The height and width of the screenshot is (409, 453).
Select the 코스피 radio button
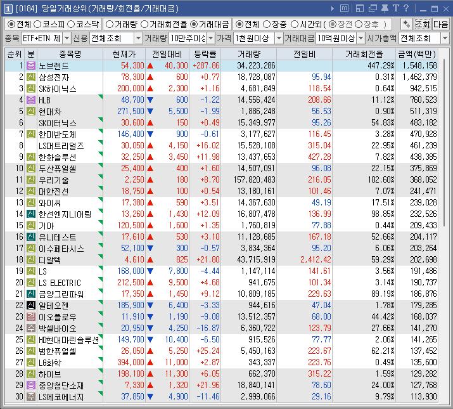(x=37, y=24)
